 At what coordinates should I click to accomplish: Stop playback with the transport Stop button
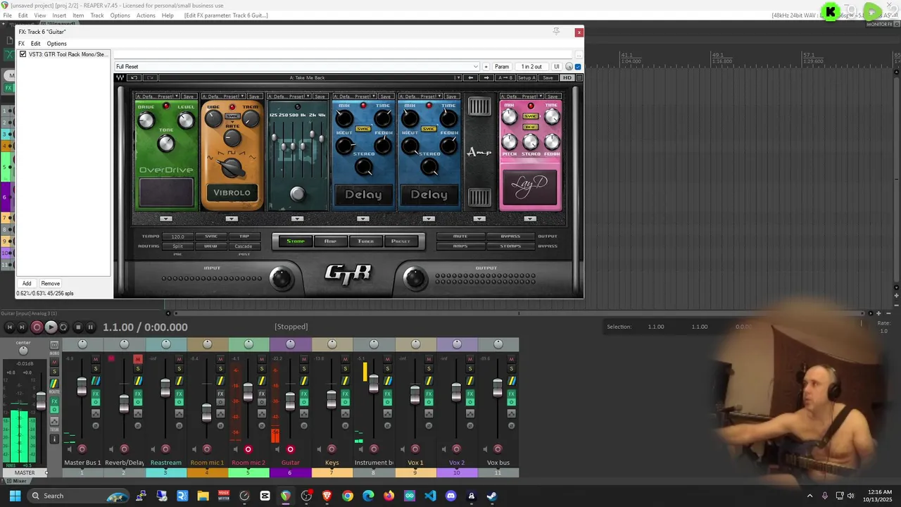pos(78,327)
